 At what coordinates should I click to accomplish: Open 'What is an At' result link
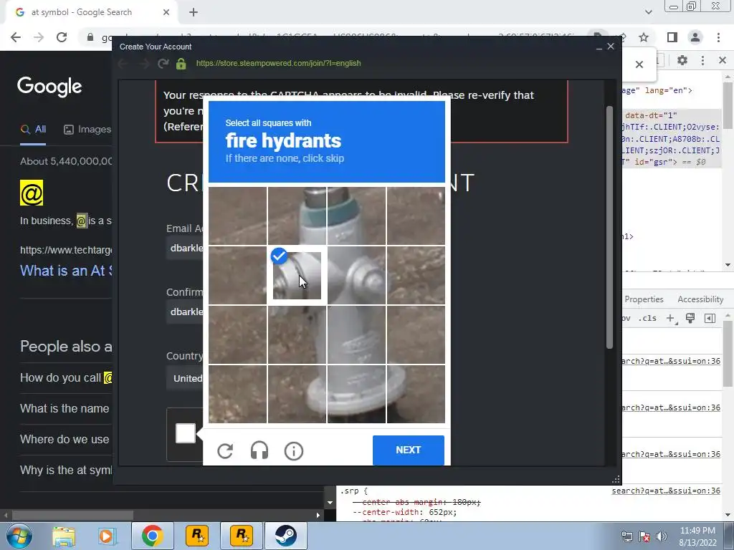66,271
